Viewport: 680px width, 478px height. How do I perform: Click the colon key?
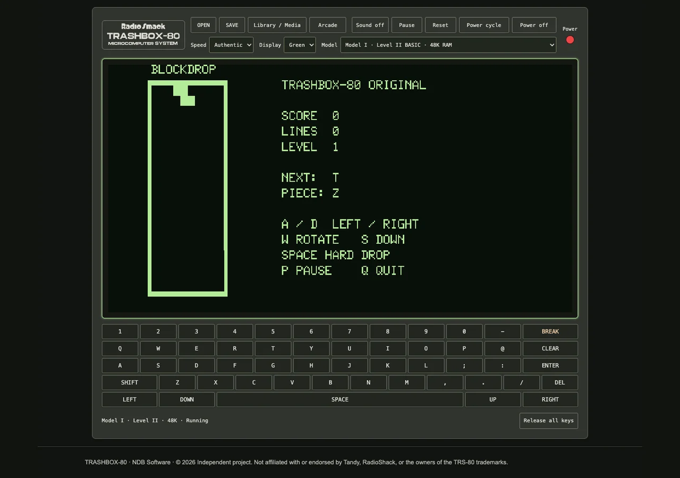tap(503, 365)
